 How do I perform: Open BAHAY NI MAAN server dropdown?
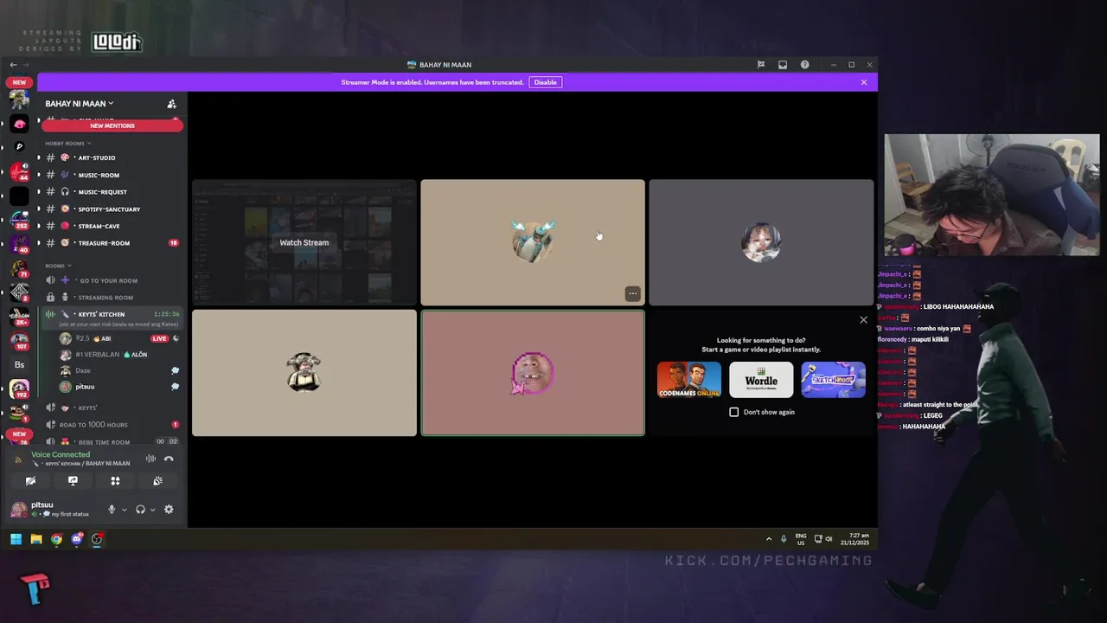click(80, 104)
